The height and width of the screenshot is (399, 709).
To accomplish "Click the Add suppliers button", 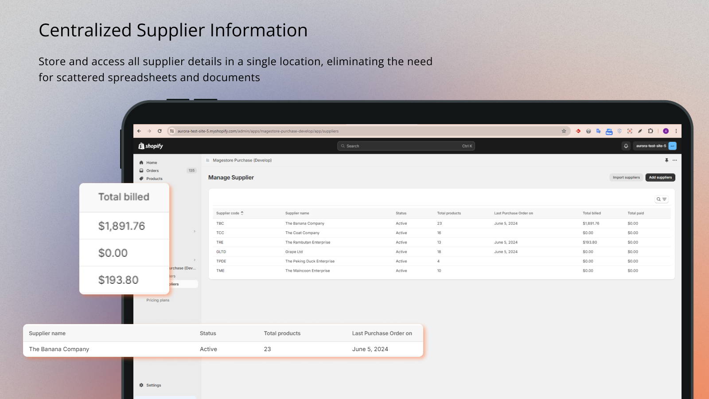I will click(x=660, y=177).
